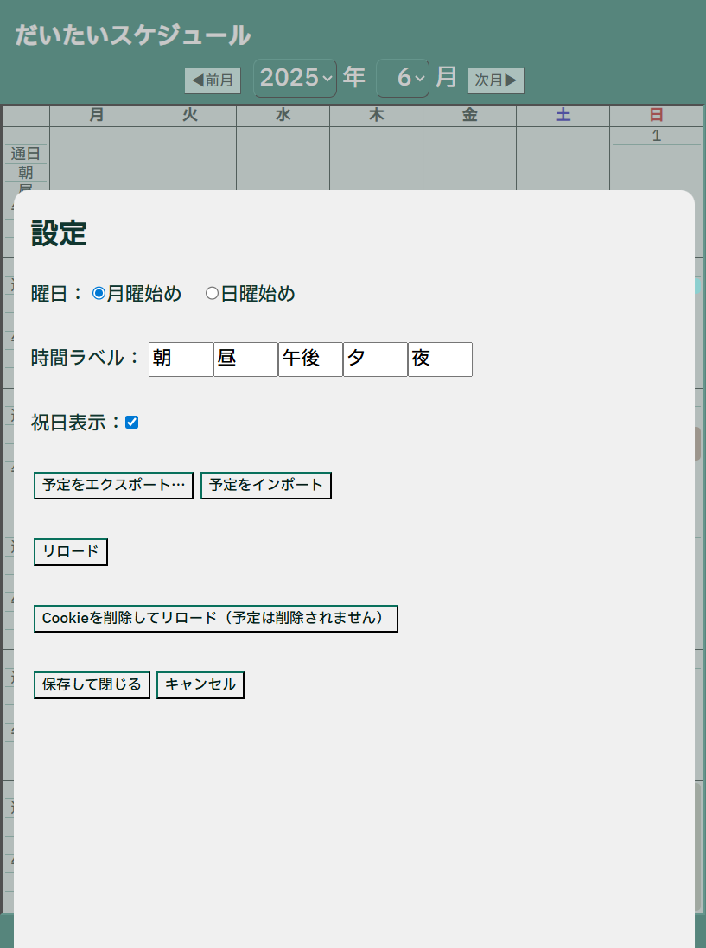Save settings with 保存して閉じる
Viewport: 706px width, 948px height.
coord(92,685)
